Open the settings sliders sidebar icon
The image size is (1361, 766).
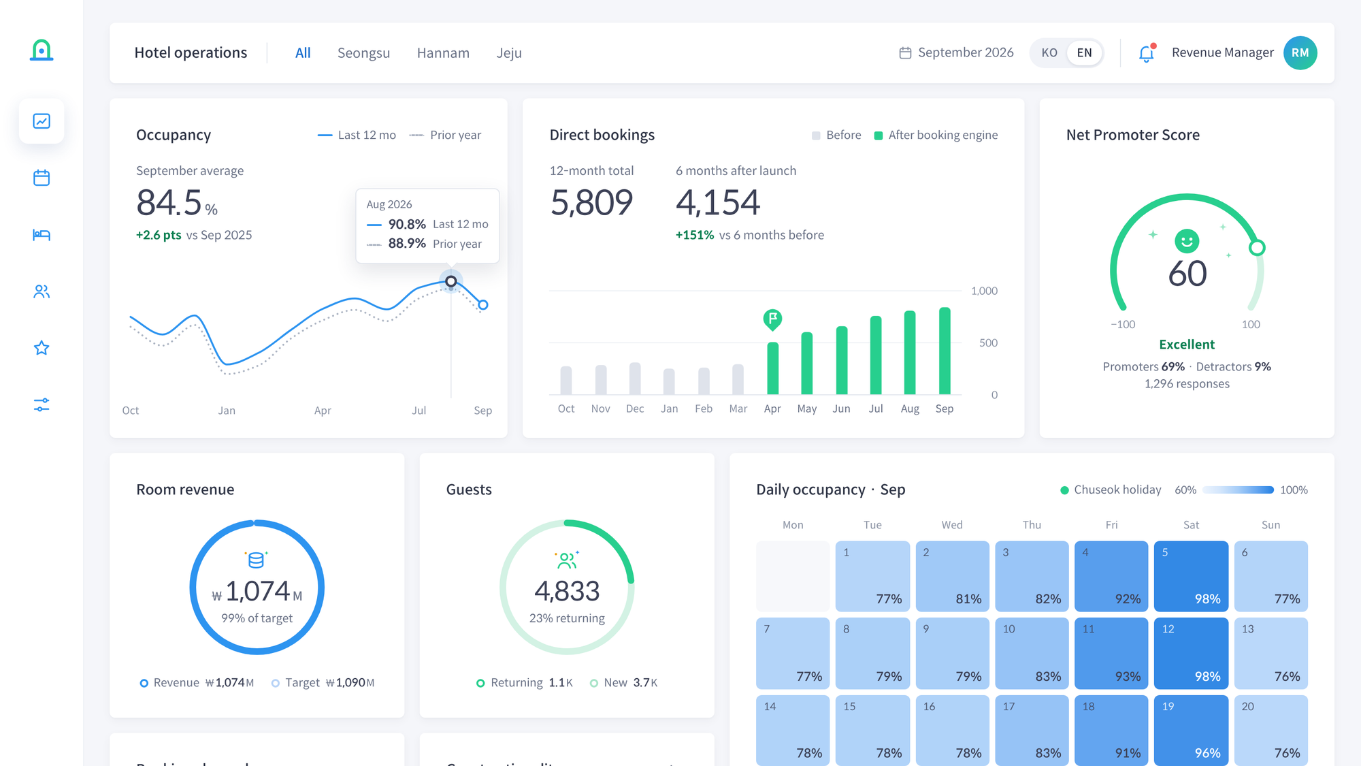coord(42,405)
